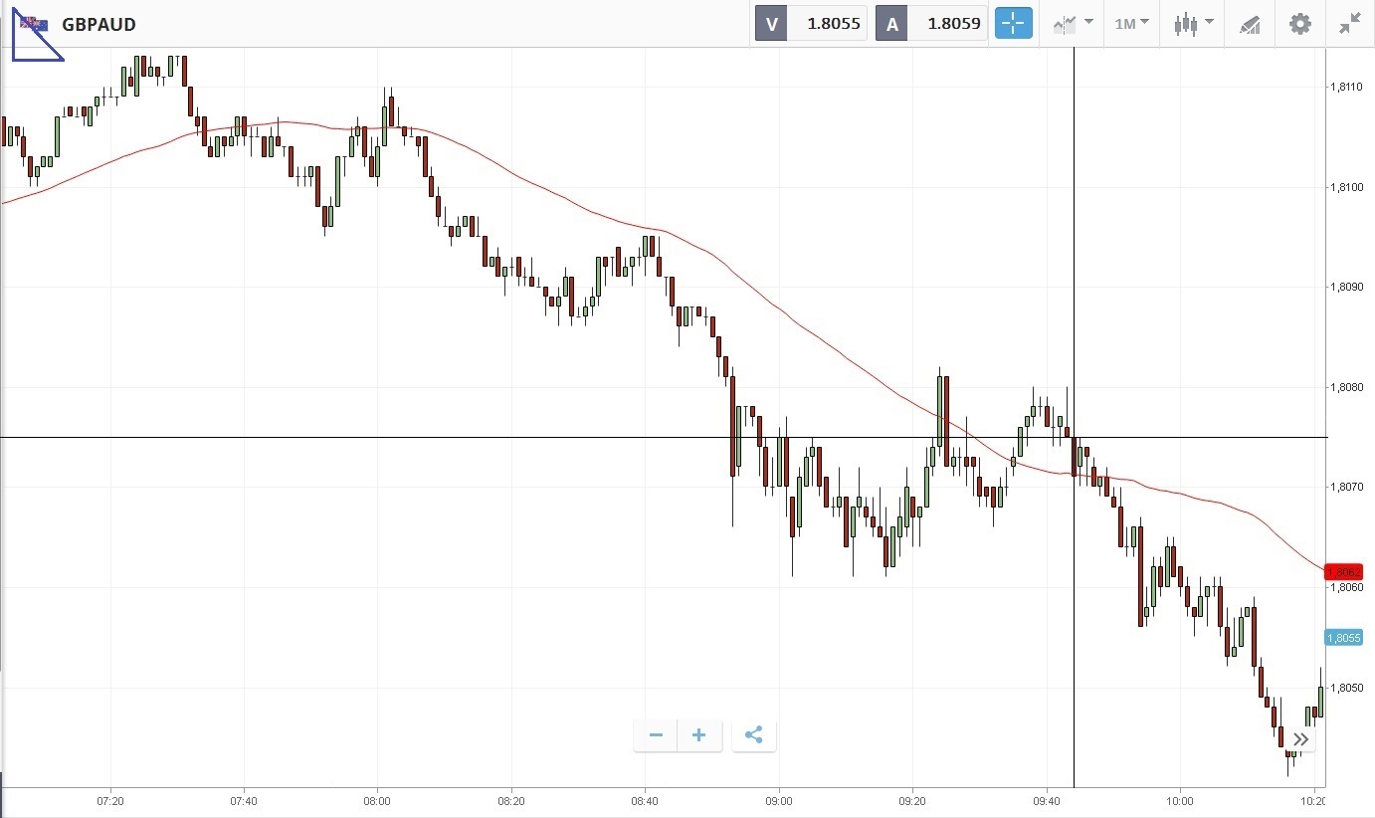Click the 08:00 time axis label
The width and height of the screenshot is (1375, 818).
[x=377, y=800]
